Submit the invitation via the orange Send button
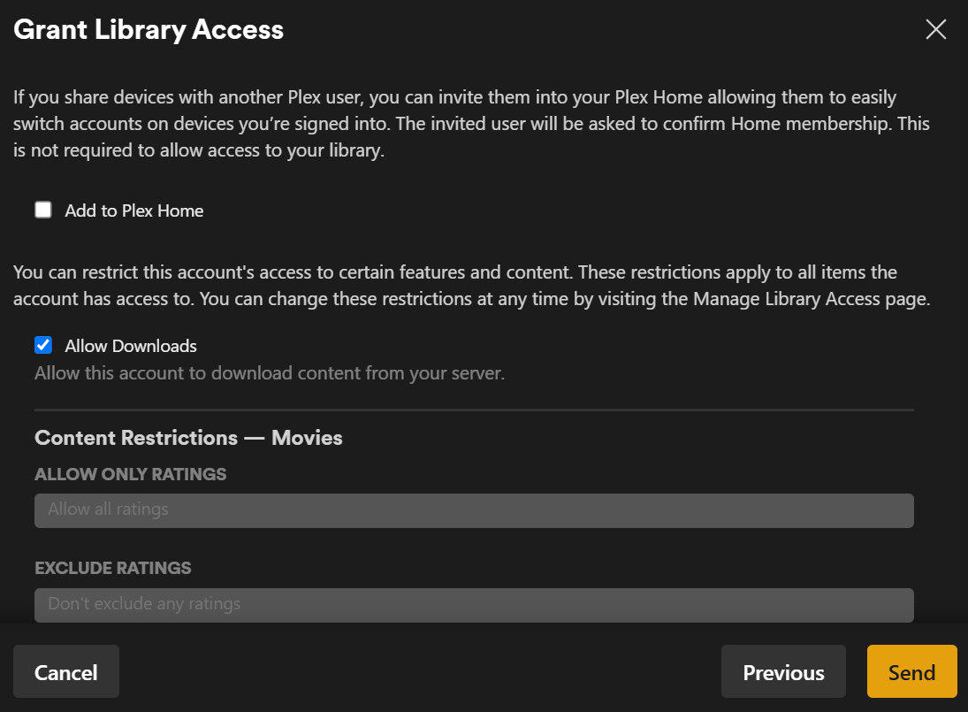Screen dimensions: 968x712 [x=911, y=671]
